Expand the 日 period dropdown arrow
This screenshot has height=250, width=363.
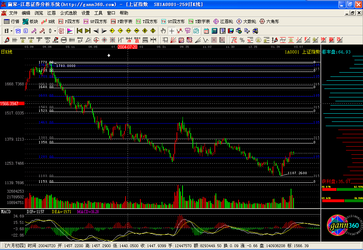(x=12, y=31)
